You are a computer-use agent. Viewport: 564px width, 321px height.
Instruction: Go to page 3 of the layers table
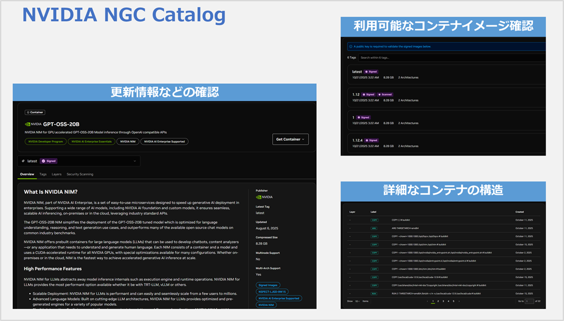(x=443, y=301)
